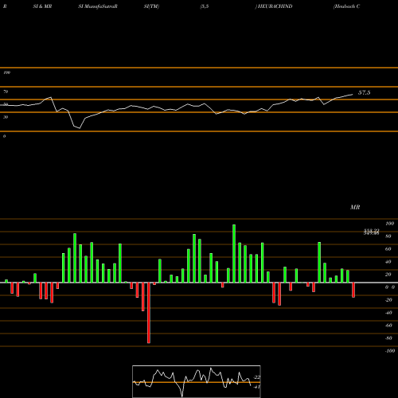Click the '-41' value in mini chart

tap(256, 387)
